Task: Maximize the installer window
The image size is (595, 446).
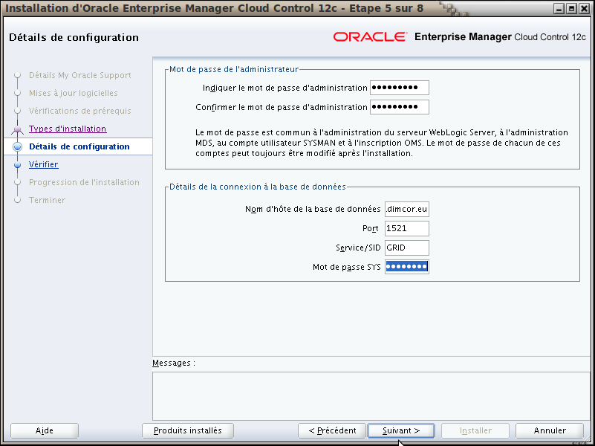Action: point(571,8)
